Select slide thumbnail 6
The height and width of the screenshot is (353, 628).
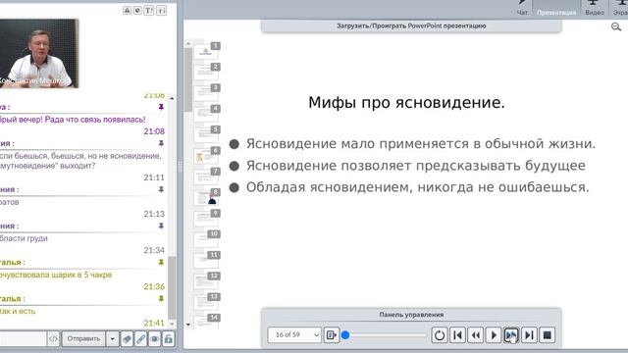coord(207,155)
